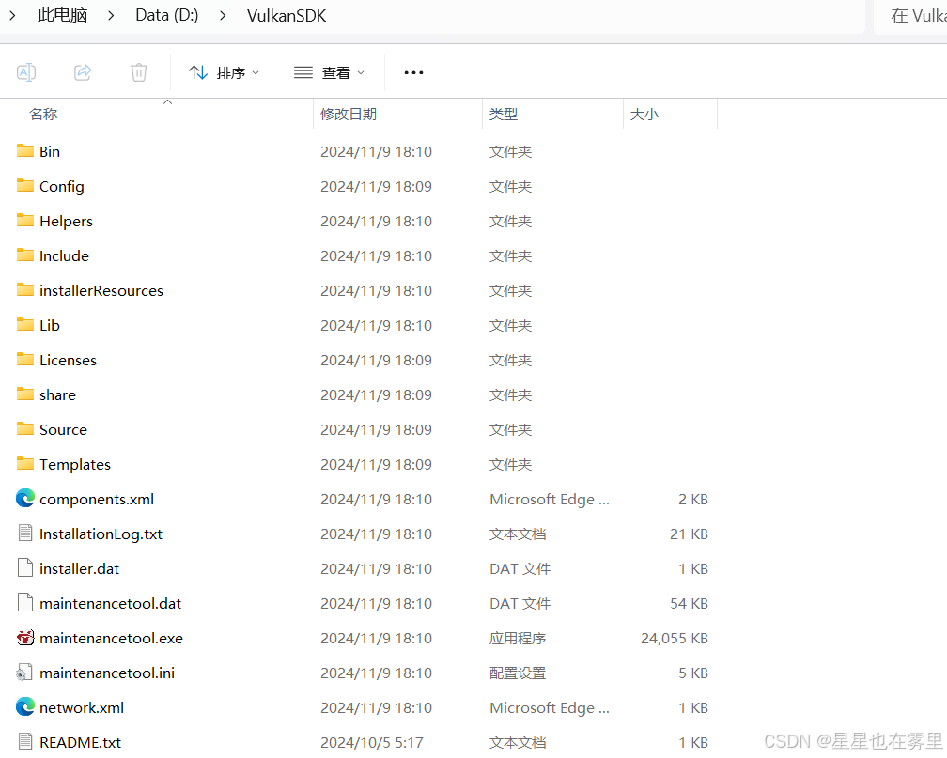Select the maintenancetool.ini file name

pos(107,673)
